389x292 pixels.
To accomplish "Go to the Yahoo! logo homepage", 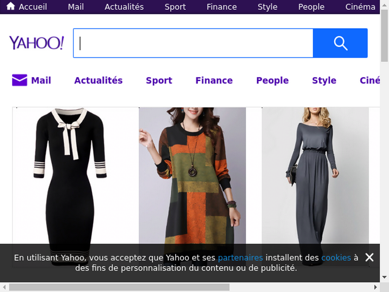I will [x=36, y=43].
